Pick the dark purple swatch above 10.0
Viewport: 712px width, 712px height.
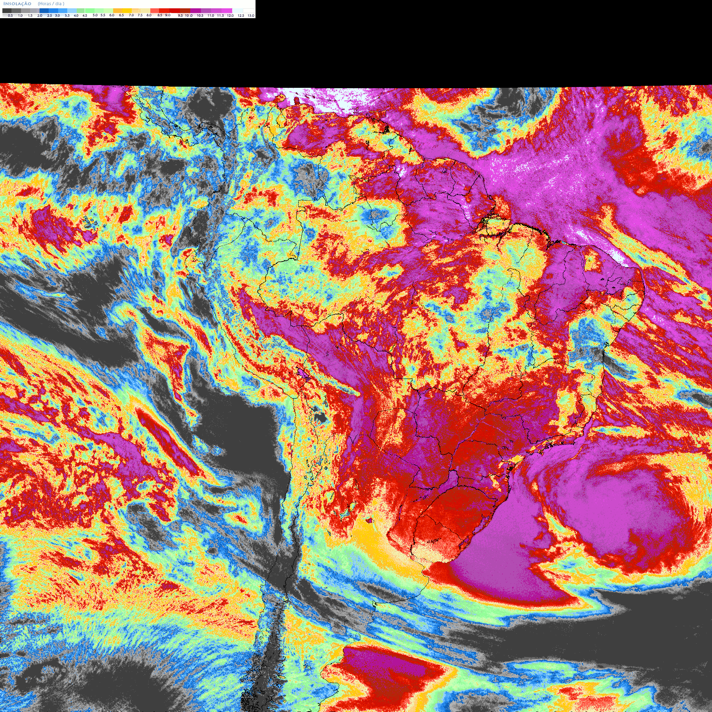point(195,11)
